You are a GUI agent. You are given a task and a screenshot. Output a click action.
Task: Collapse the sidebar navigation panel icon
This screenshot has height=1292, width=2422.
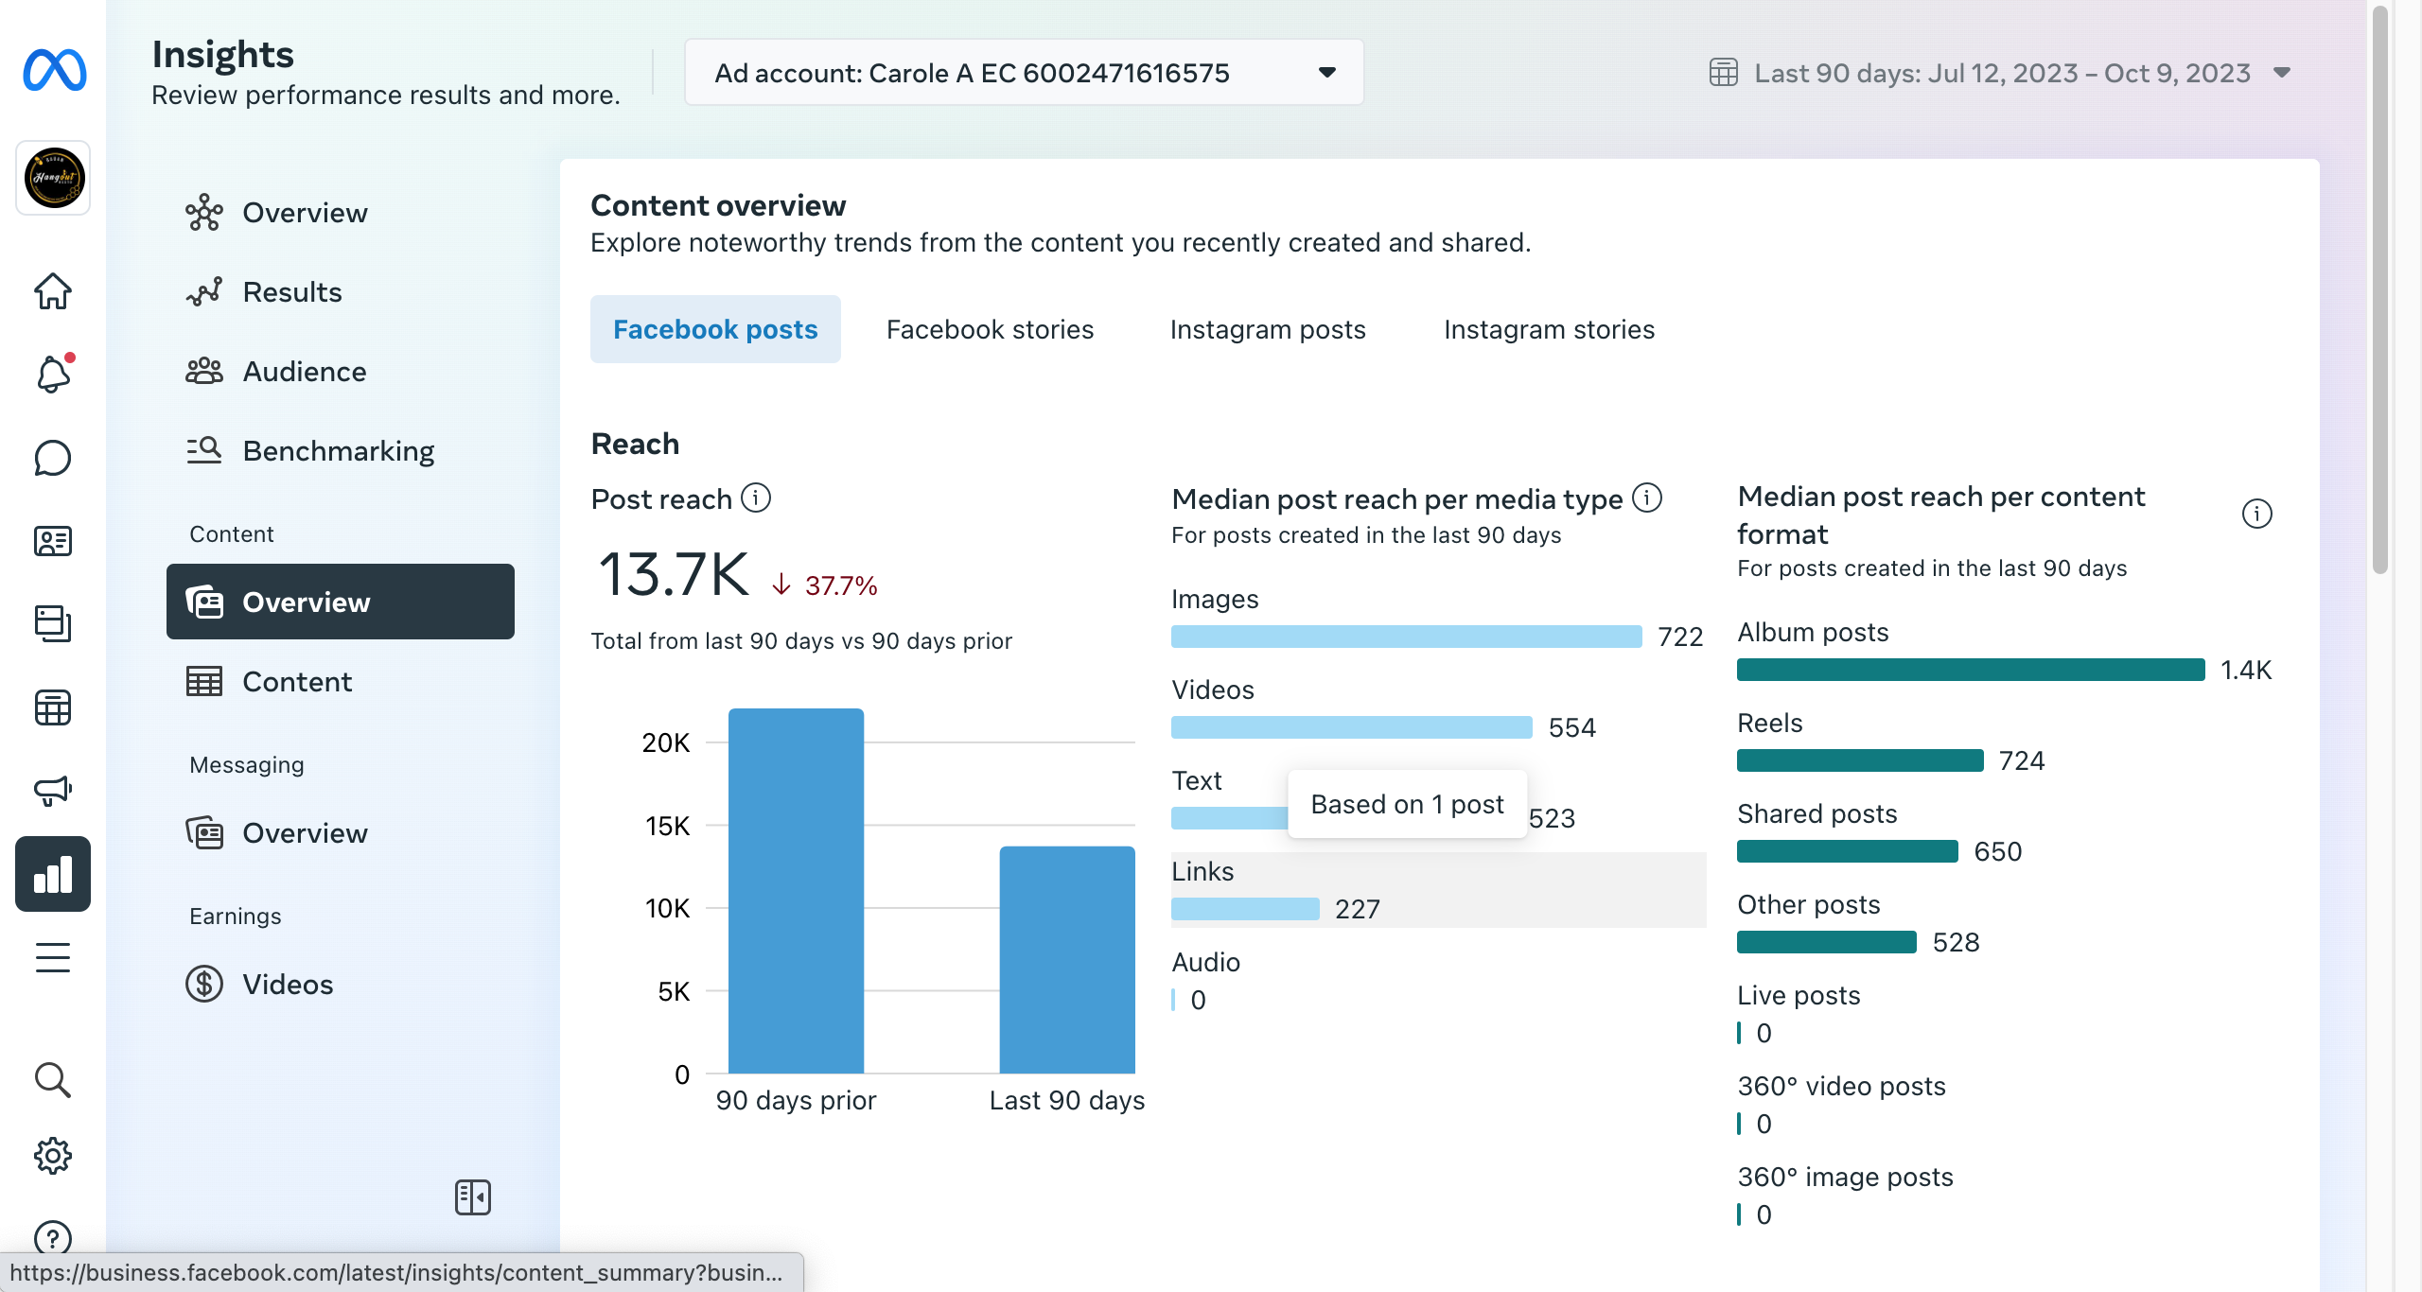[473, 1197]
